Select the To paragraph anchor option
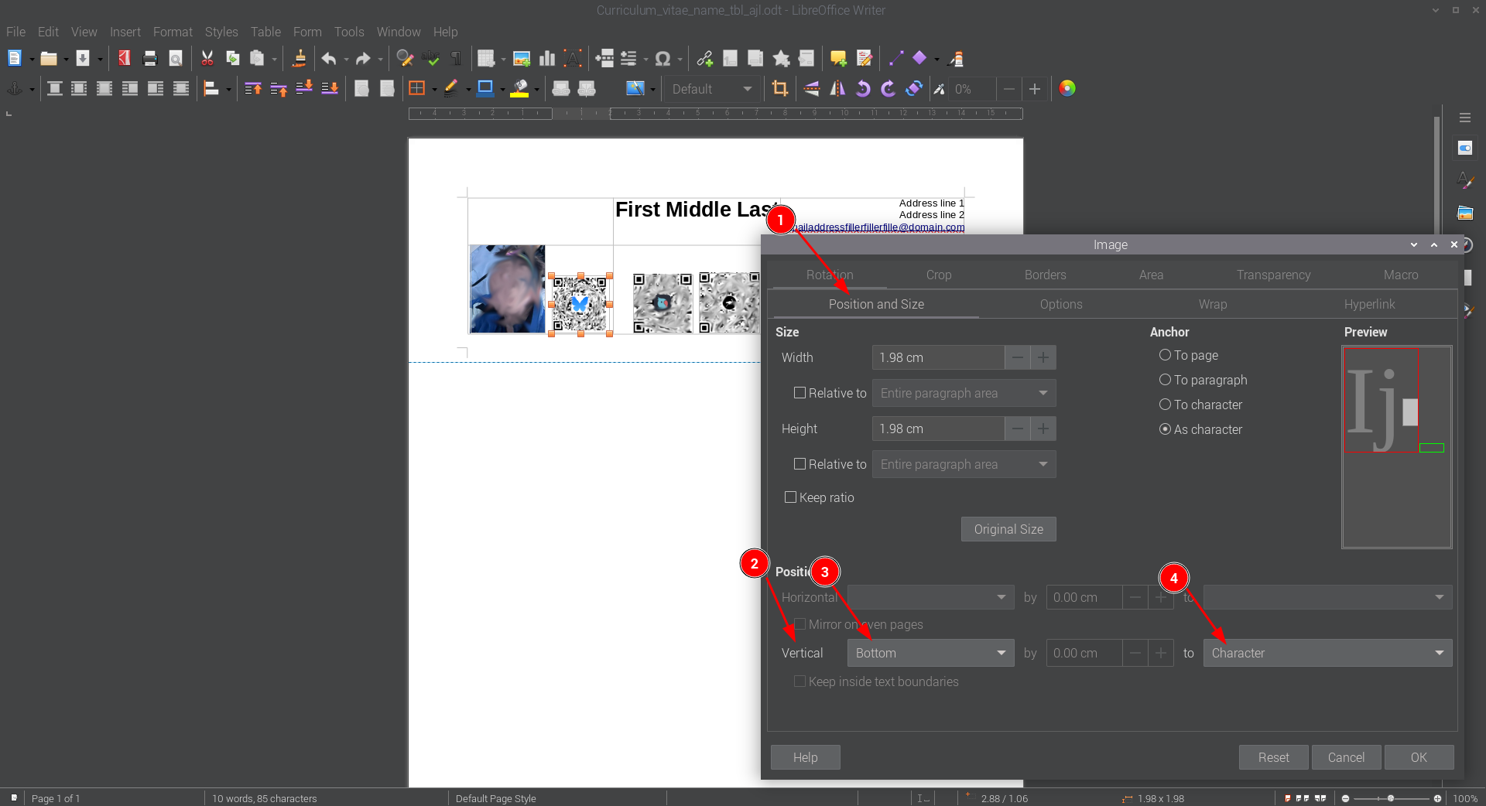This screenshot has width=1486, height=806. point(1165,380)
